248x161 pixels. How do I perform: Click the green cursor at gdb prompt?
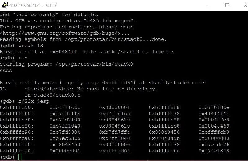[x=20, y=157]
